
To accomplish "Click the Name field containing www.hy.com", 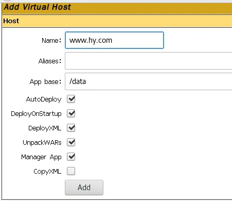I will coord(114,40).
